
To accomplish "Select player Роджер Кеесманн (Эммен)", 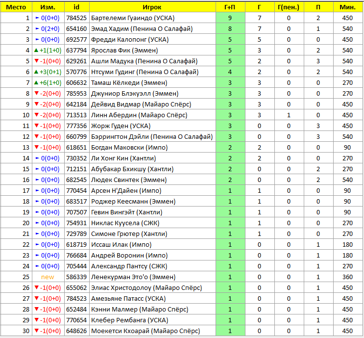I will pos(133,202).
